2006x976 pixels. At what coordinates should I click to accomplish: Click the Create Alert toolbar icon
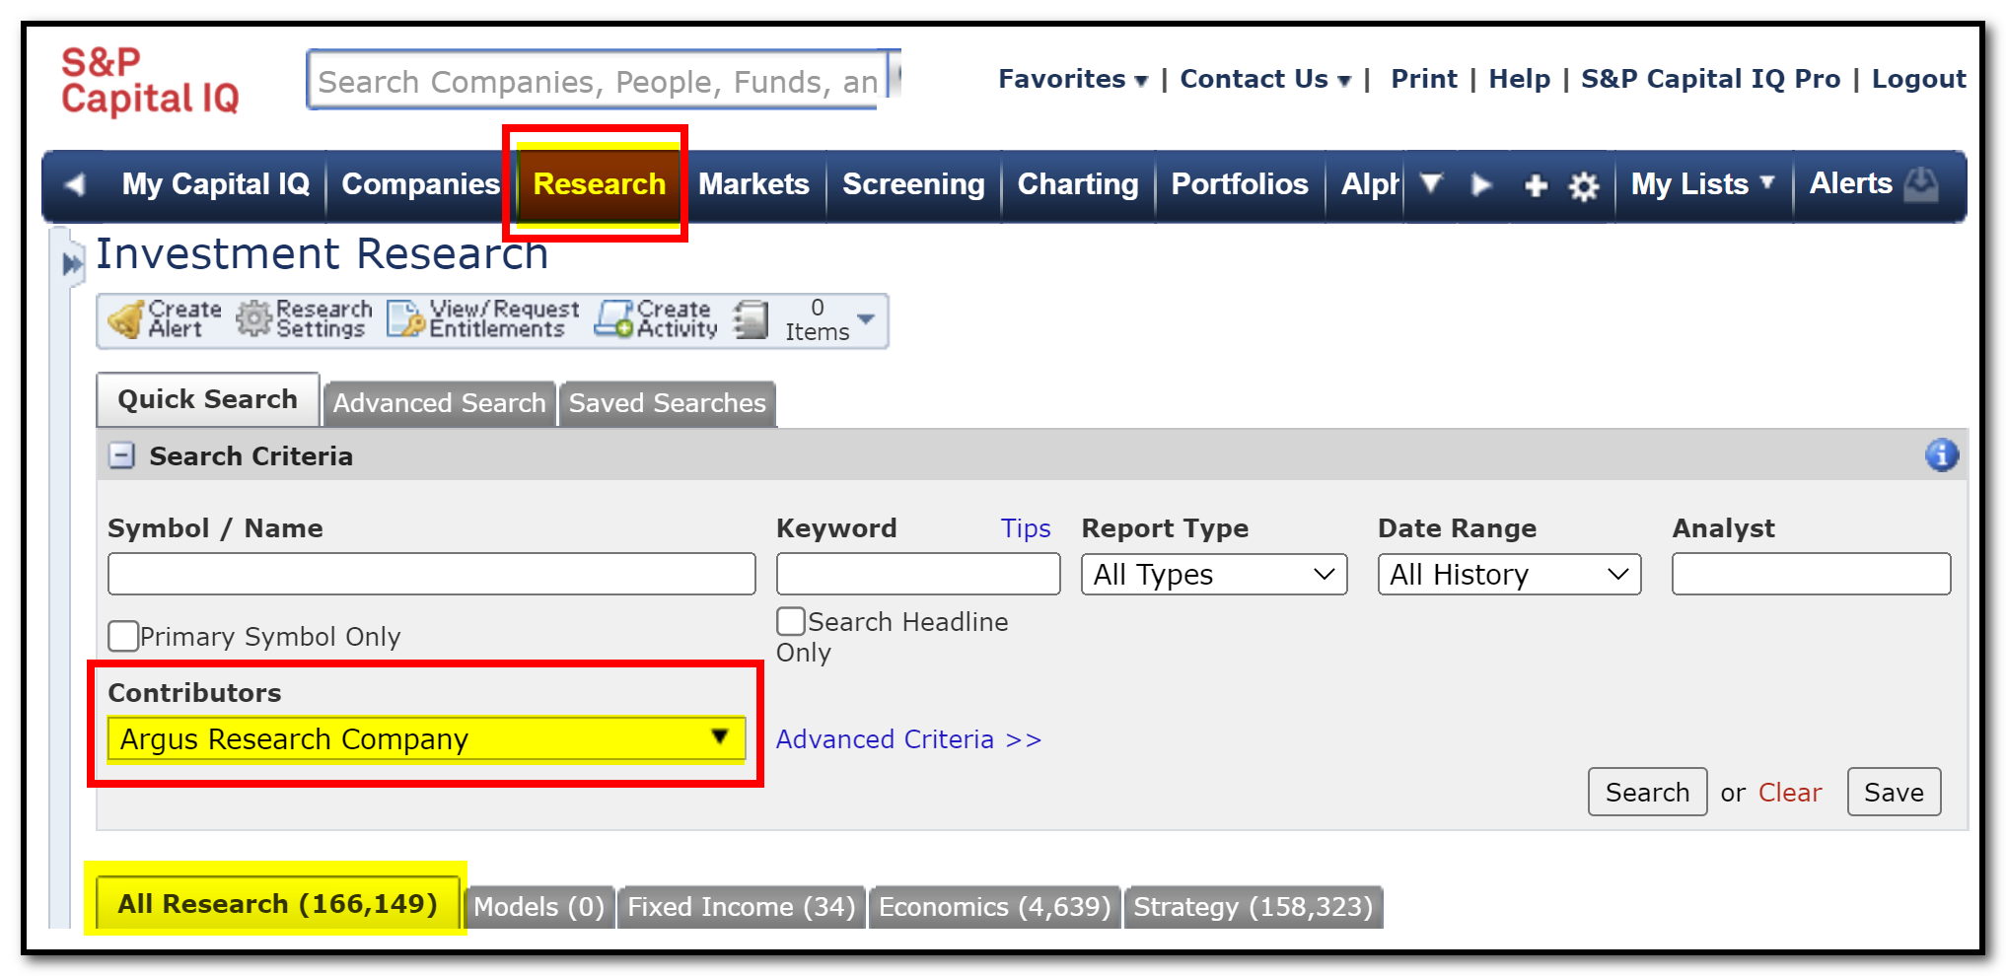125,319
